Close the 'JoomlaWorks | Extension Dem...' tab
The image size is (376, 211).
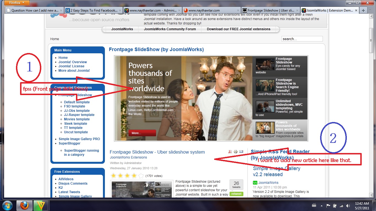click(x=356, y=10)
